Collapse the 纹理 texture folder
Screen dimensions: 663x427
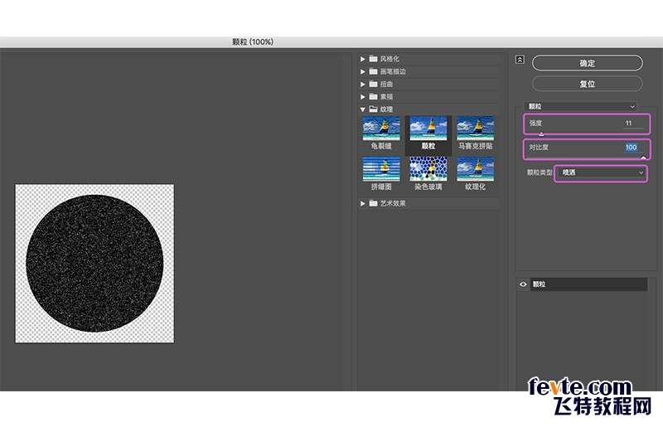362,109
